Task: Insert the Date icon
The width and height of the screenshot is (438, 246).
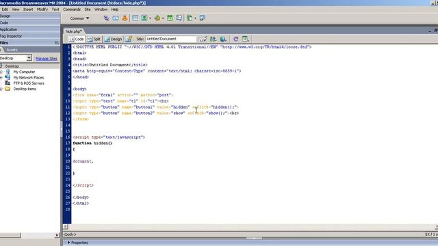Action: [x=170, y=18]
